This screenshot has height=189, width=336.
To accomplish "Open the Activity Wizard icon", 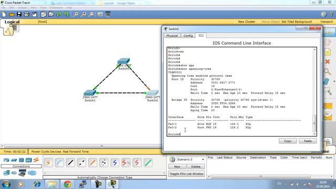I will pos(35,14).
